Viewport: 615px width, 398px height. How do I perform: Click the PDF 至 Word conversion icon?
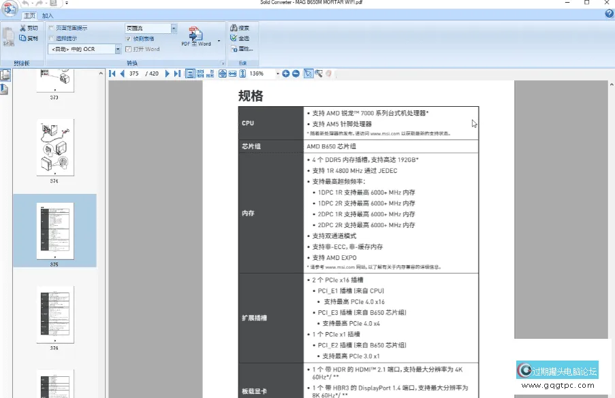point(194,33)
